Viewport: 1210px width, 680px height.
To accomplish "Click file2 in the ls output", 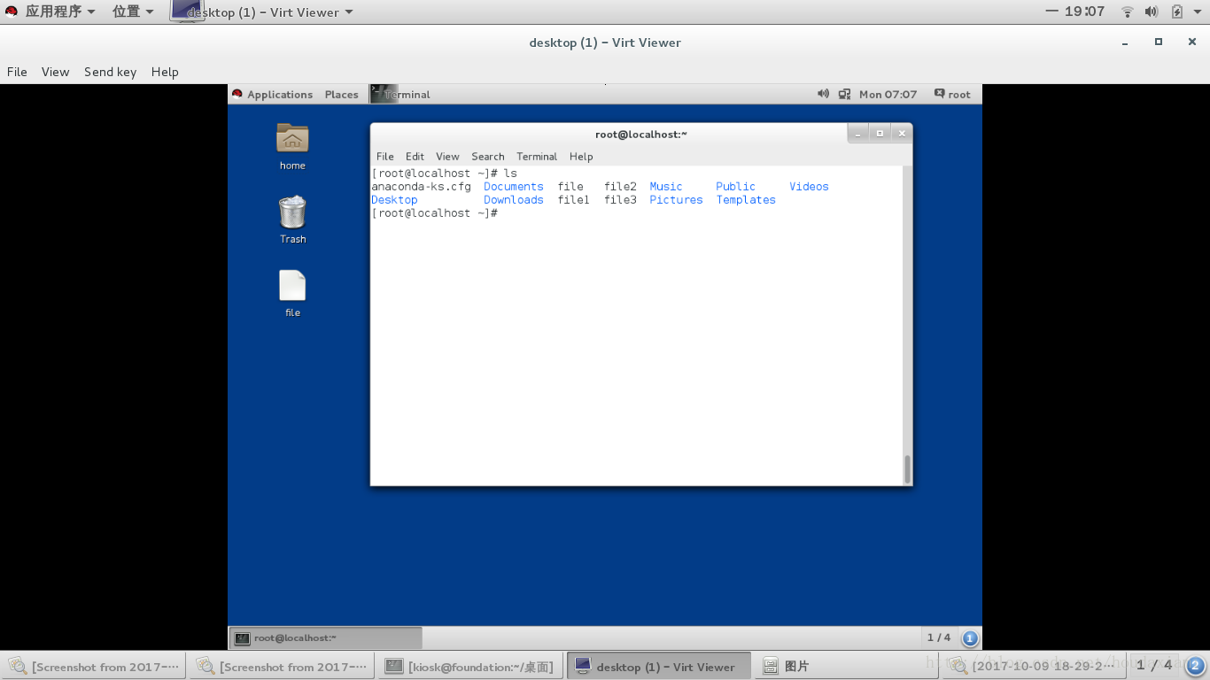I will (620, 187).
